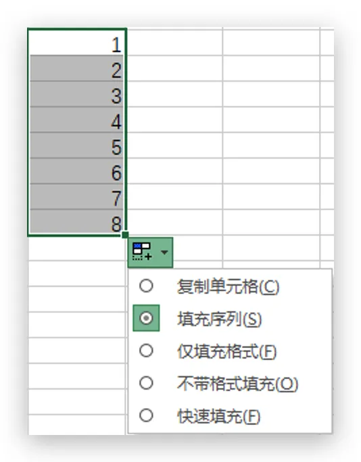Expand the Auto Fill Options dropdown arrow
This screenshot has width=361, height=462.
[164, 252]
